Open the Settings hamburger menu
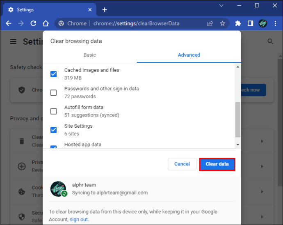This screenshot has width=283, height=225. 13,41
